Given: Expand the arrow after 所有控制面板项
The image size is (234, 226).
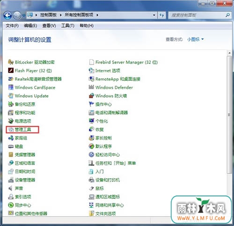Looking at the screenshot, I should (97, 15).
